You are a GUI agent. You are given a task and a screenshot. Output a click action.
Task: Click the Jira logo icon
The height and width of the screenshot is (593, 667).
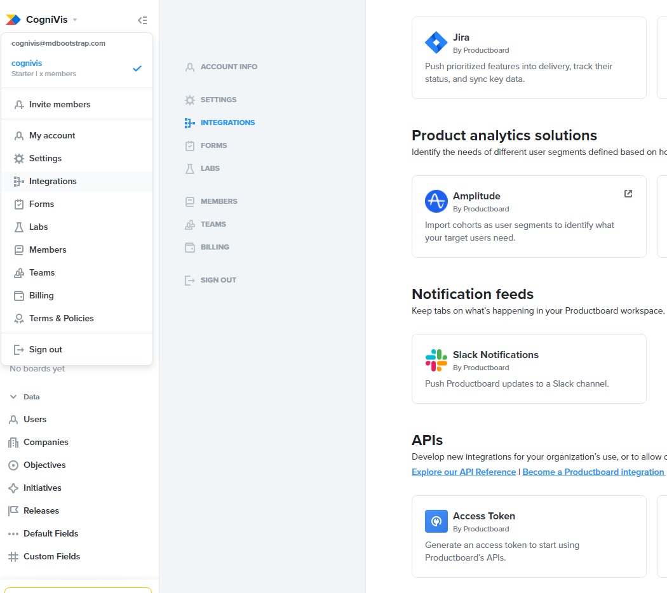pyautogui.click(x=436, y=43)
